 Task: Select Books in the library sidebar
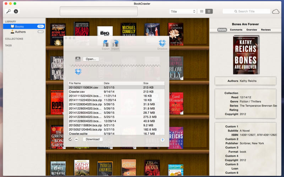point(24,26)
